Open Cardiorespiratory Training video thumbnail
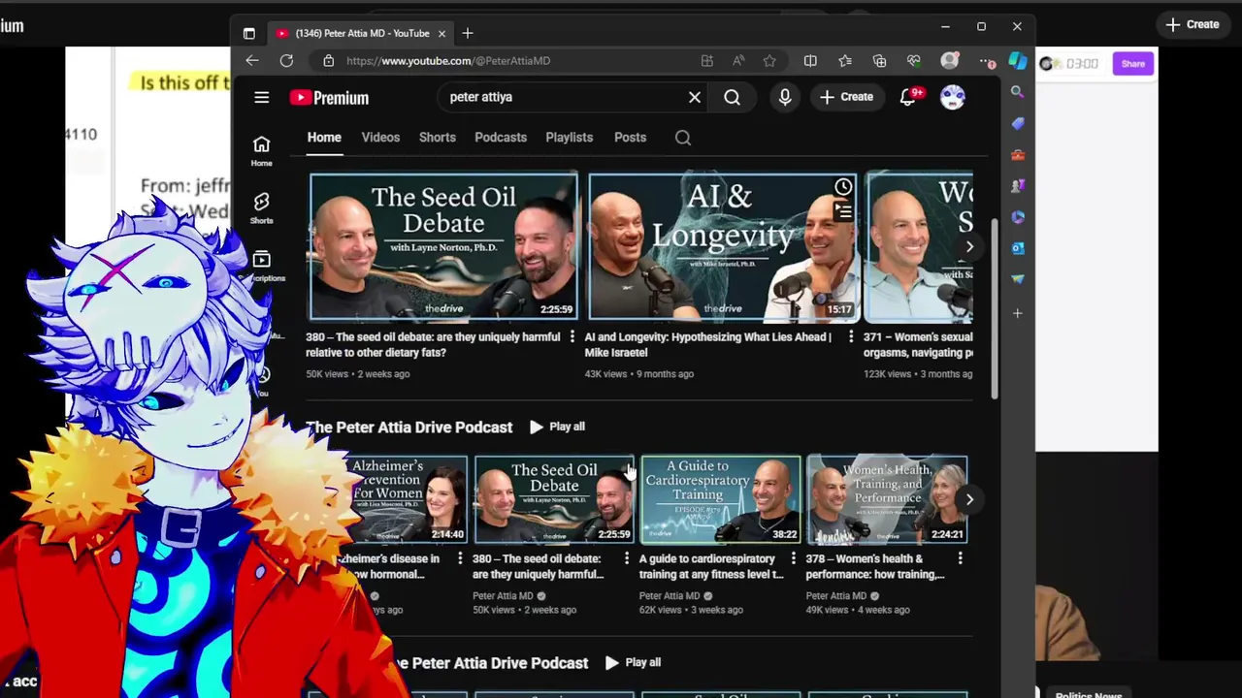Image resolution: width=1242 pixels, height=698 pixels. (720, 499)
